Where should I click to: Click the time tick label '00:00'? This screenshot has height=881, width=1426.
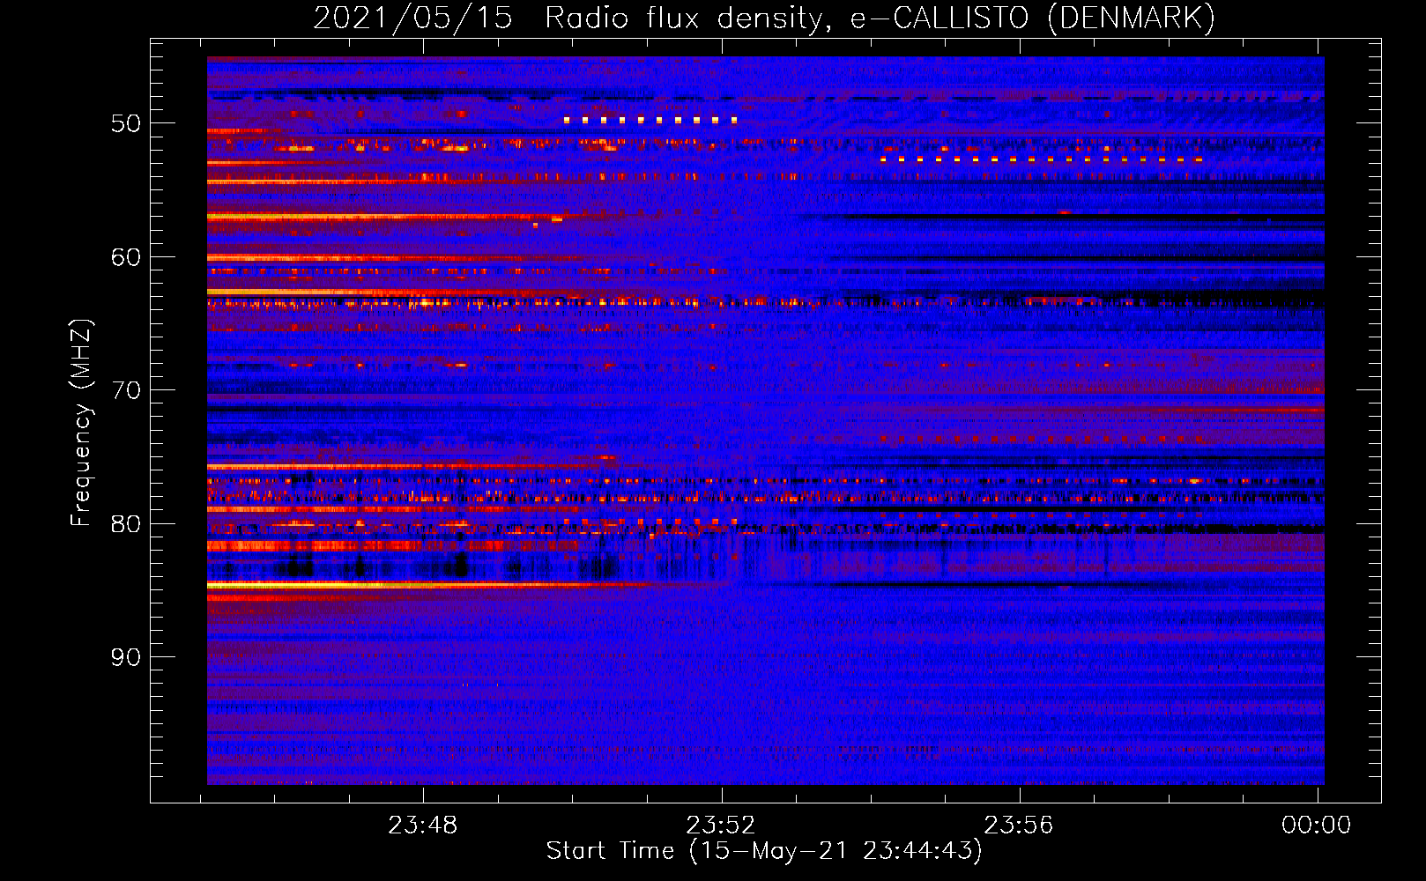coord(1316,825)
